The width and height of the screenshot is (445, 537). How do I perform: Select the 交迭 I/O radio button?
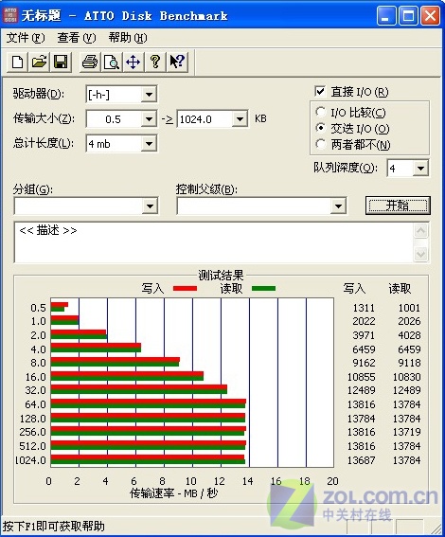pyautogui.click(x=320, y=128)
